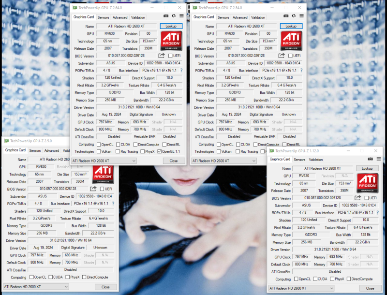
Task: Toggle the PhysX checkbox in GPU-Z 1.12.0
Action: click(x=332, y=279)
